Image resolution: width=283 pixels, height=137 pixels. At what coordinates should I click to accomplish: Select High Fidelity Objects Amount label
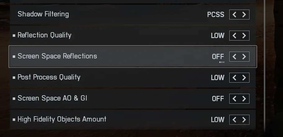pos(62,119)
